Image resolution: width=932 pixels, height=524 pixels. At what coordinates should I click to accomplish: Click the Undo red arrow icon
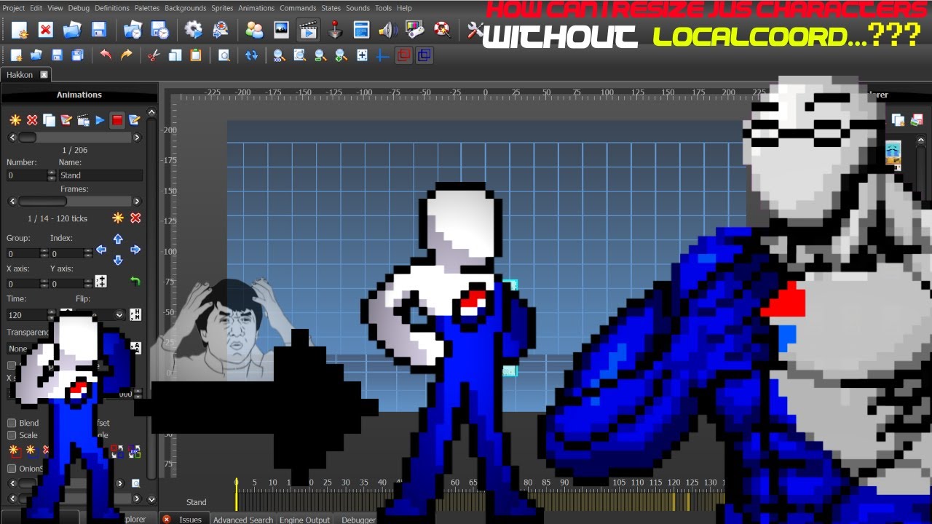click(106, 55)
